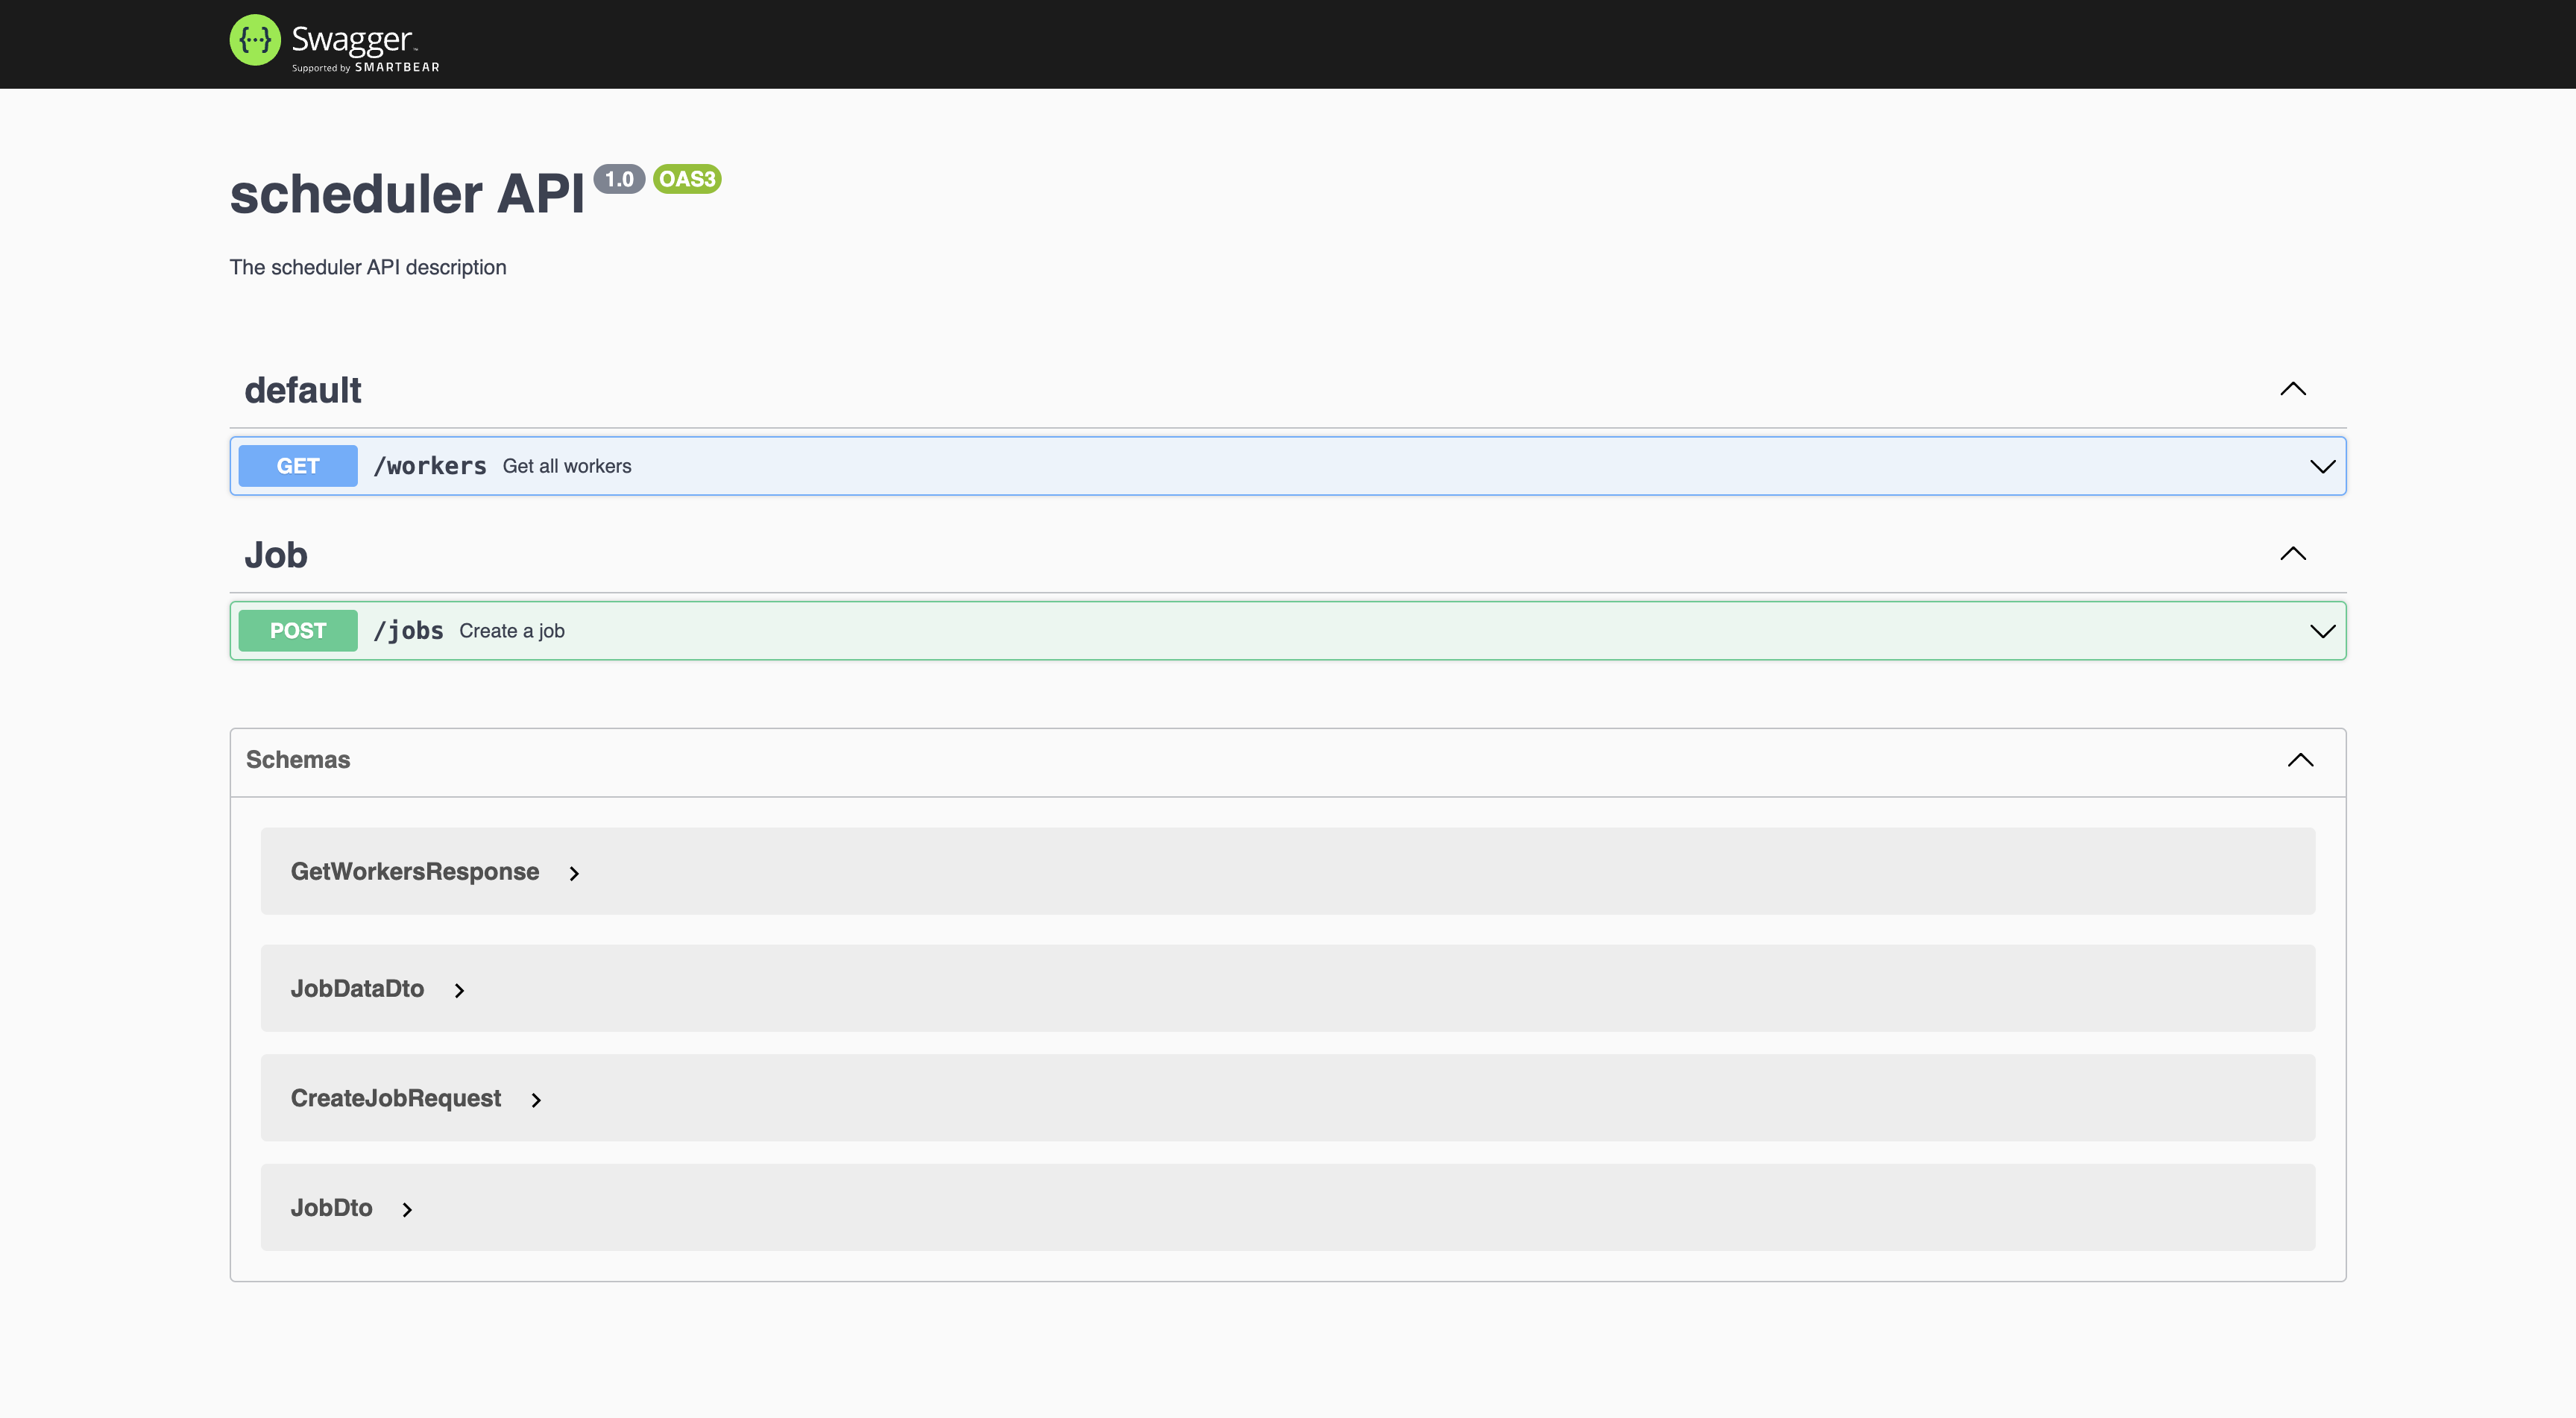Collapse the Schemas panel with its arrow
The height and width of the screenshot is (1418, 2576).
[x=2300, y=760]
